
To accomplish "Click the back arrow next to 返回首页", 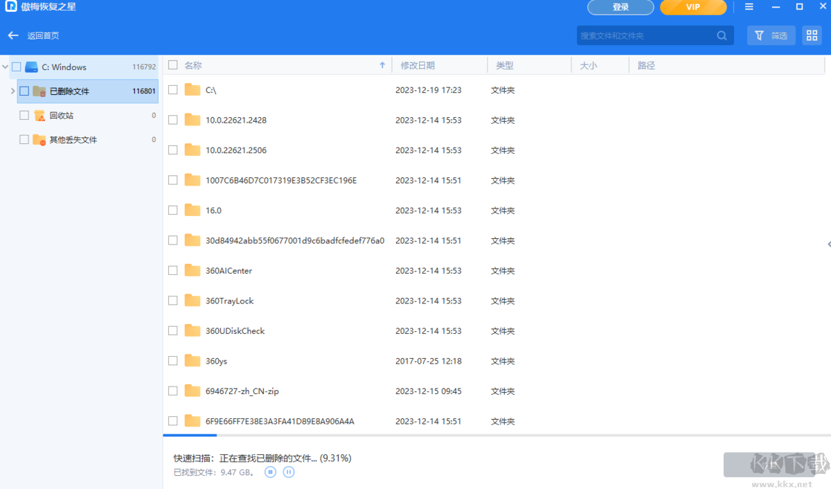I will (x=12, y=35).
